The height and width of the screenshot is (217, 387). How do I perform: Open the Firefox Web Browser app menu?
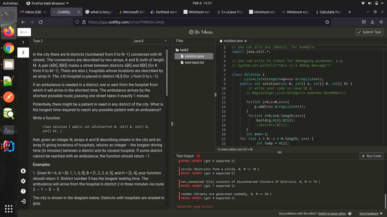(x=47, y=3)
